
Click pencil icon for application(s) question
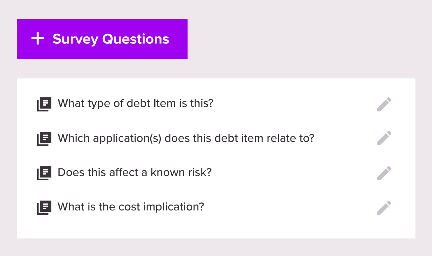[384, 138]
